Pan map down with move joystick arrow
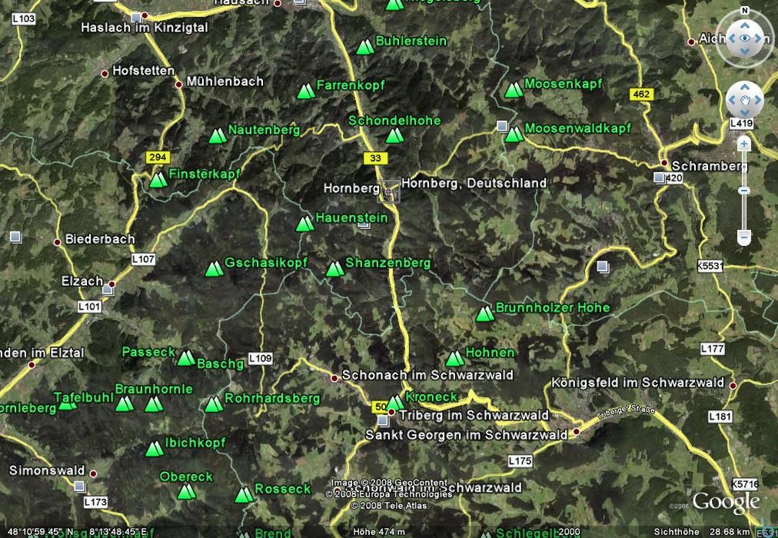The width and height of the screenshot is (778, 538). (x=744, y=113)
